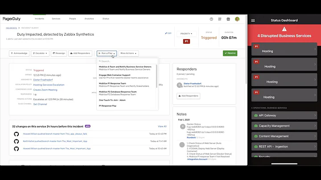Open the Status Dashboard hamburger menu
This screenshot has height=180, width=321.
tap(253, 20)
